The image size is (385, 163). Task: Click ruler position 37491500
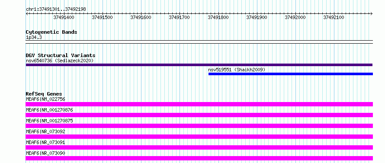pos(102,17)
